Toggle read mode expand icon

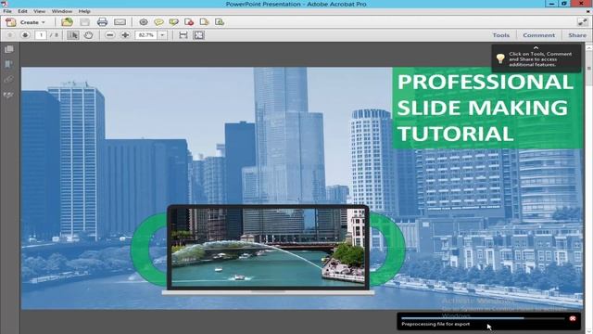click(x=582, y=22)
